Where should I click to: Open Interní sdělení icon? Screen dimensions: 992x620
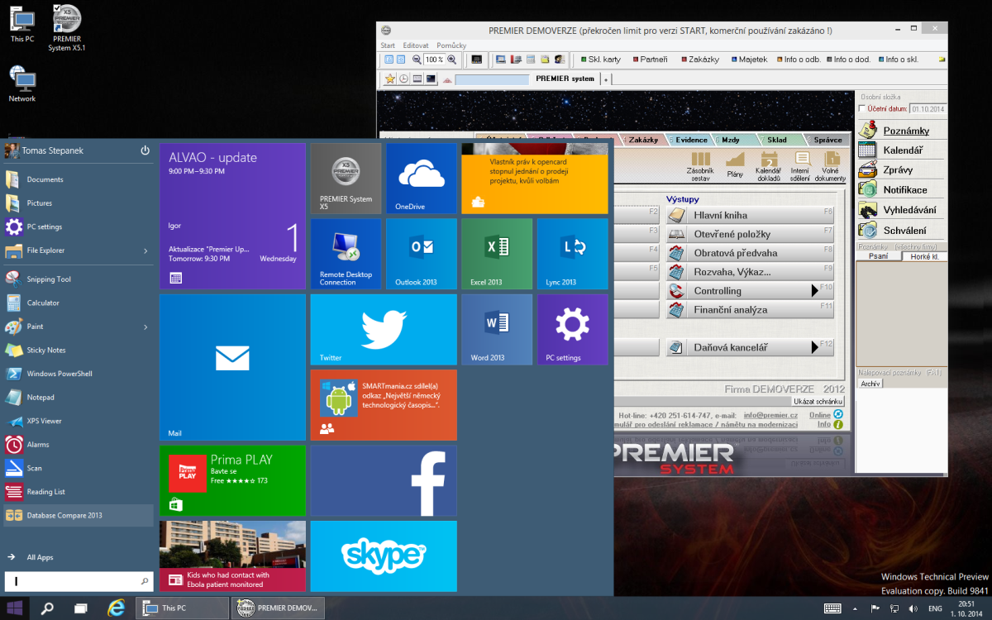(x=800, y=165)
